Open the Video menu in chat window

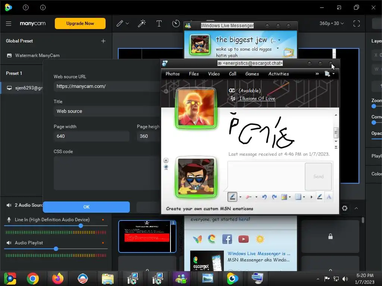pos(214,74)
